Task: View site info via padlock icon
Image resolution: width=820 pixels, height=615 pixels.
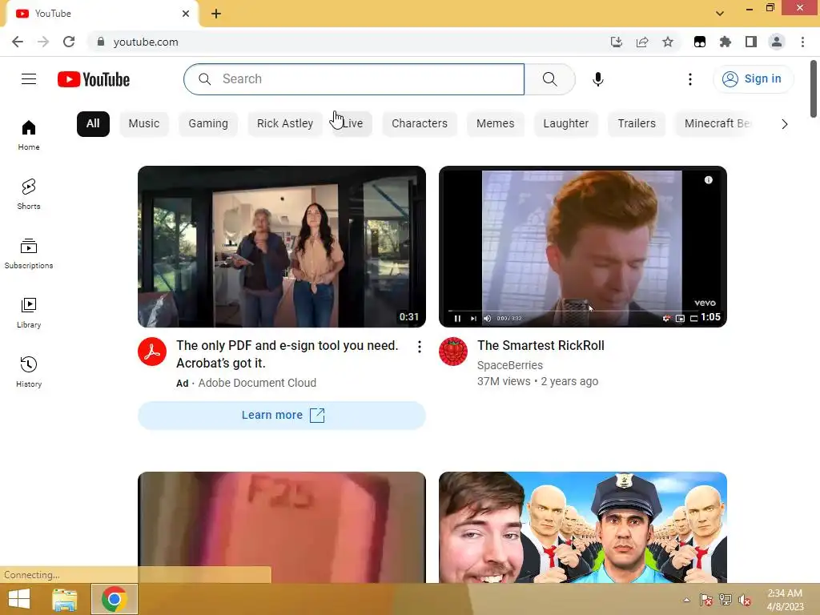Action: pos(101,42)
